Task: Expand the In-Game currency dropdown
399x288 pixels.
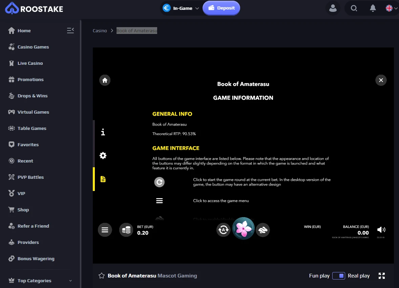Action: [181, 8]
